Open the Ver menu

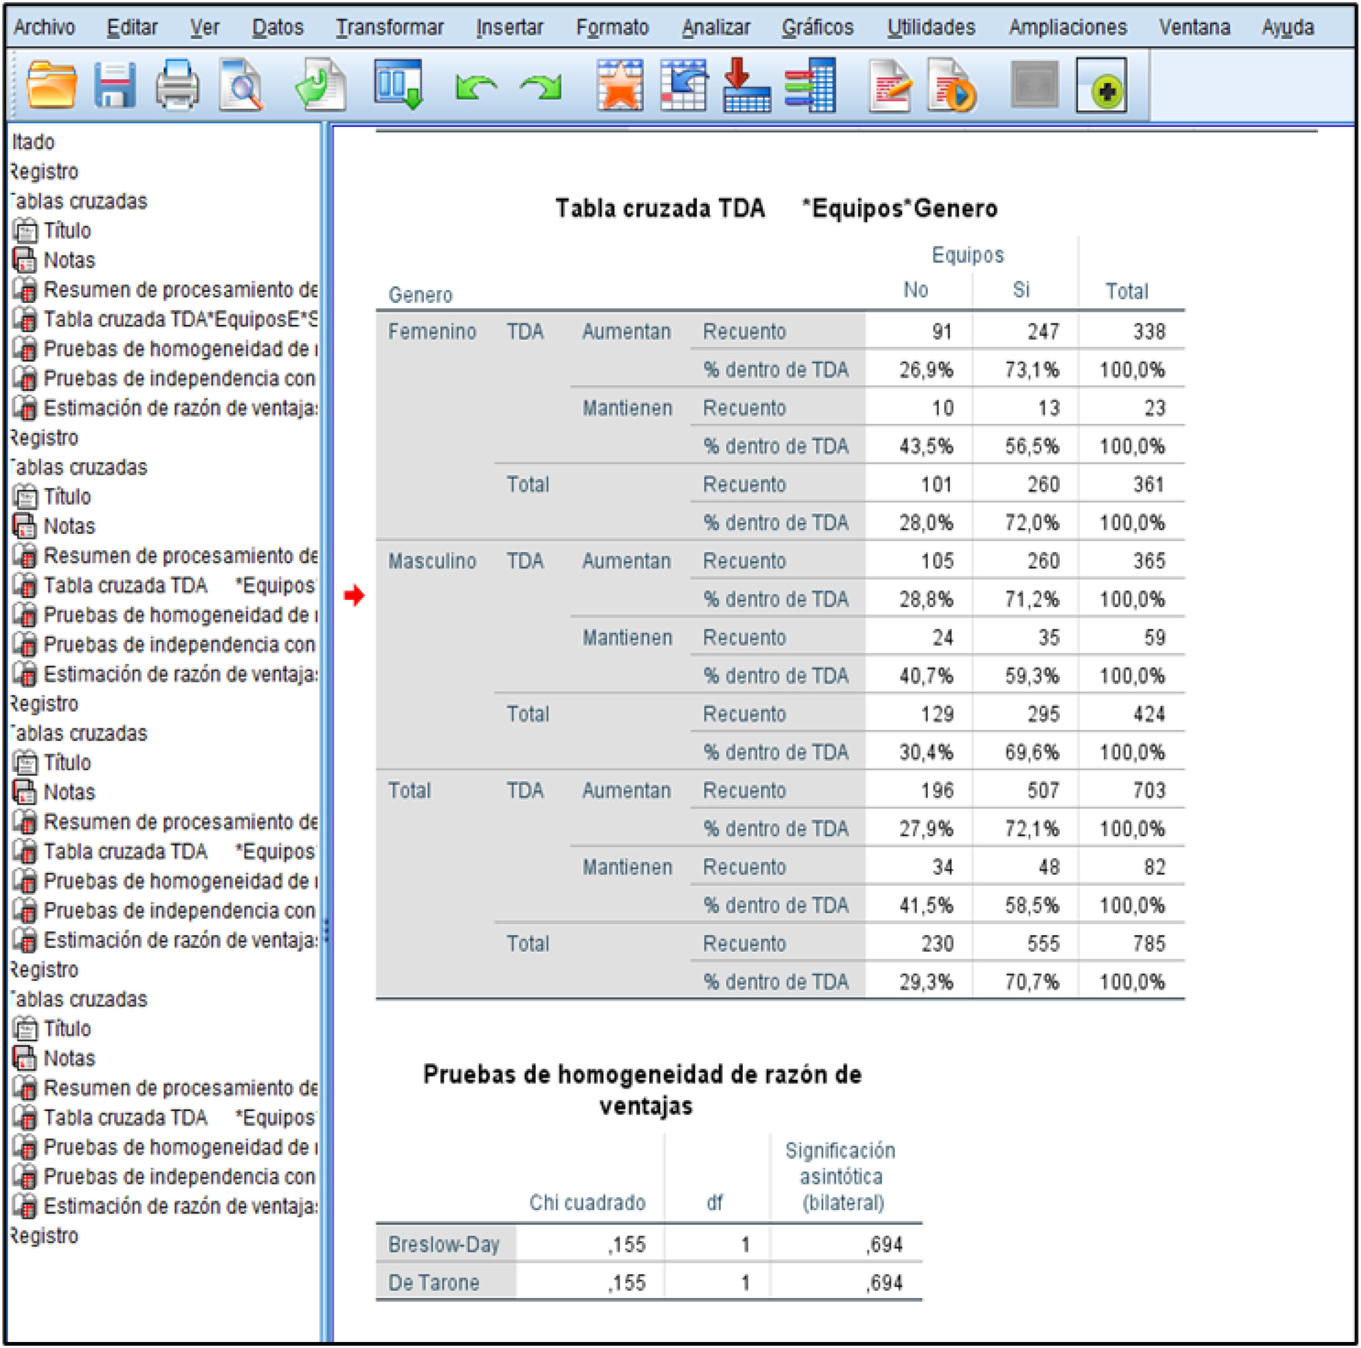205,27
